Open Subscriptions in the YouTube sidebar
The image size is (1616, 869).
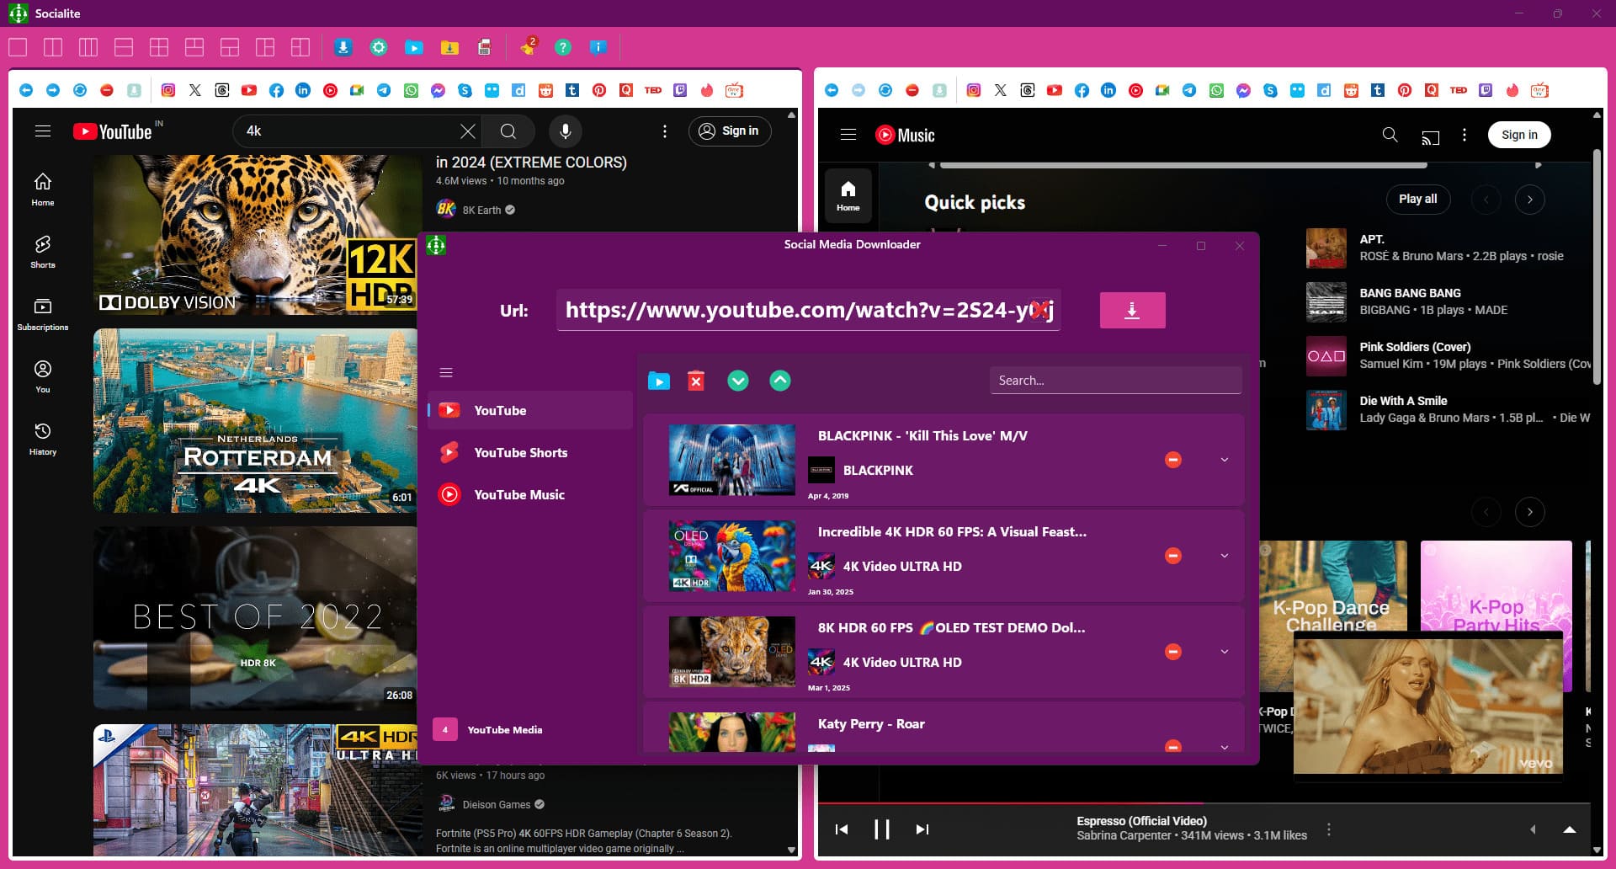pyautogui.click(x=43, y=314)
